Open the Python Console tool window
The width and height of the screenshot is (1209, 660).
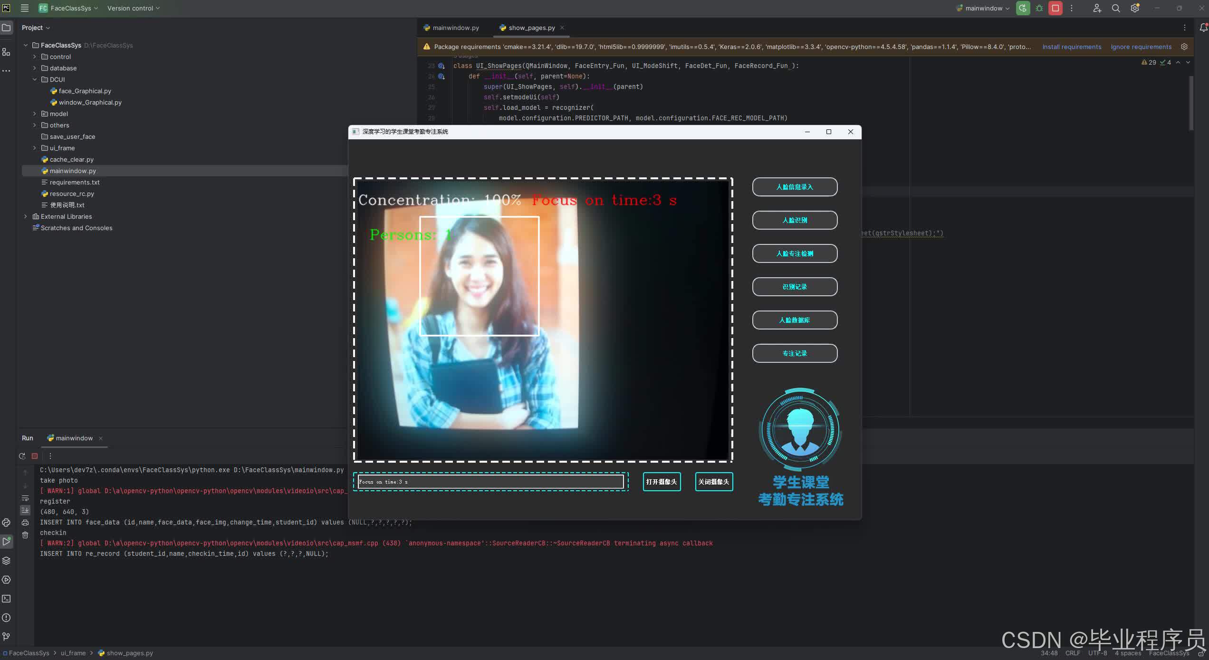6,523
